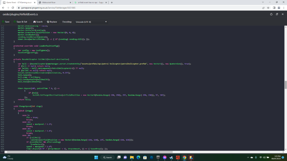Click the 'switch (stage)' code line
Image resolution: width=287 pixels, height=161 pixels.
(x=25, y=111)
